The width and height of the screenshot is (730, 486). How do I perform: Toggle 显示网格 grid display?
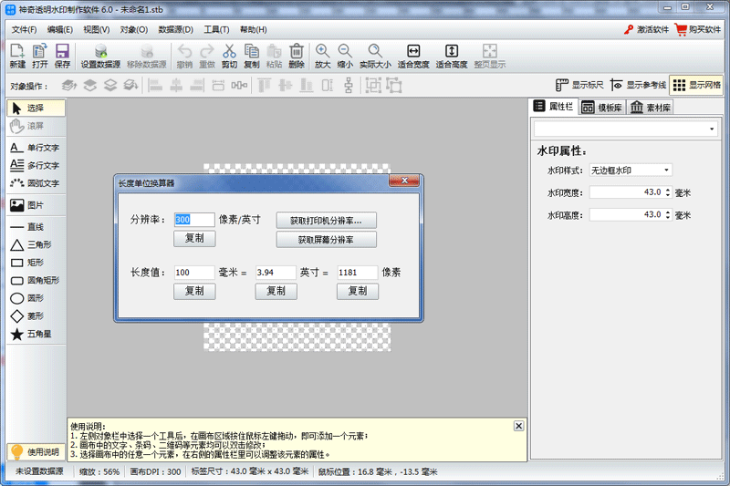pyautogui.click(x=697, y=85)
